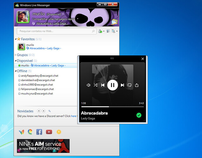Open Novidades settings wrench icon
The image size is (202, 158).
coord(49,111)
